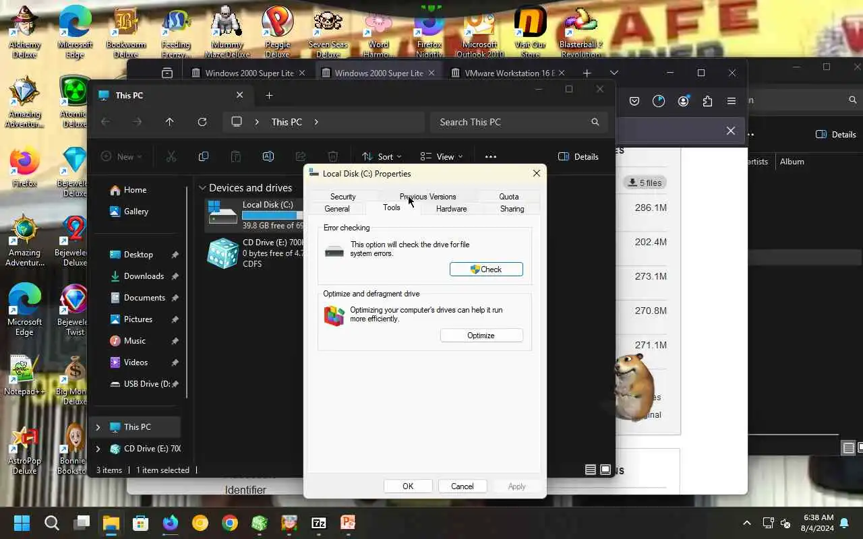Toggle the Explorer Details pane
The image size is (863, 539).
click(x=578, y=156)
